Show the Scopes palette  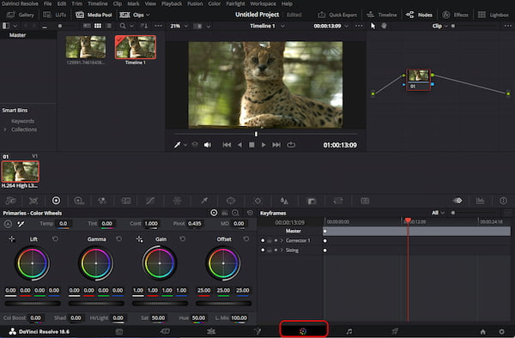pos(480,201)
